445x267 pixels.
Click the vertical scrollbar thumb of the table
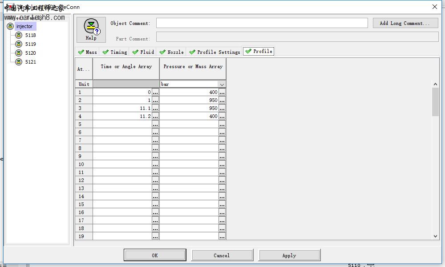pos(435,101)
